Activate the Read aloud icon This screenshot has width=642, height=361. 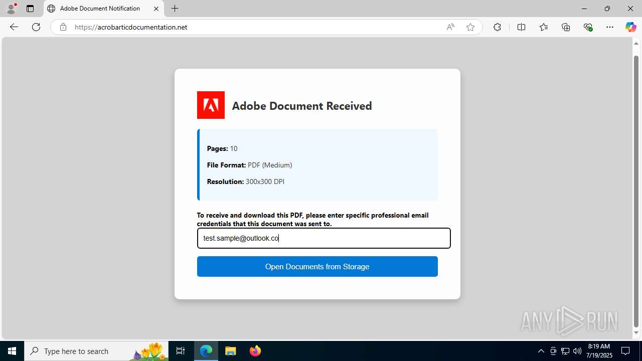450,27
